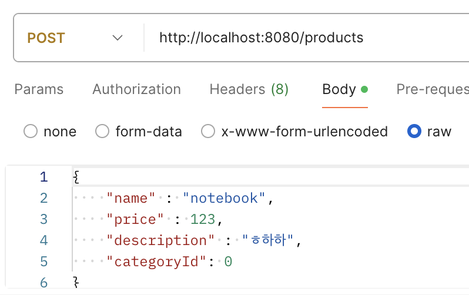Screen dimensions: 469x295
Task: Click the "description" key on line 4
Action: pos(160,240)
